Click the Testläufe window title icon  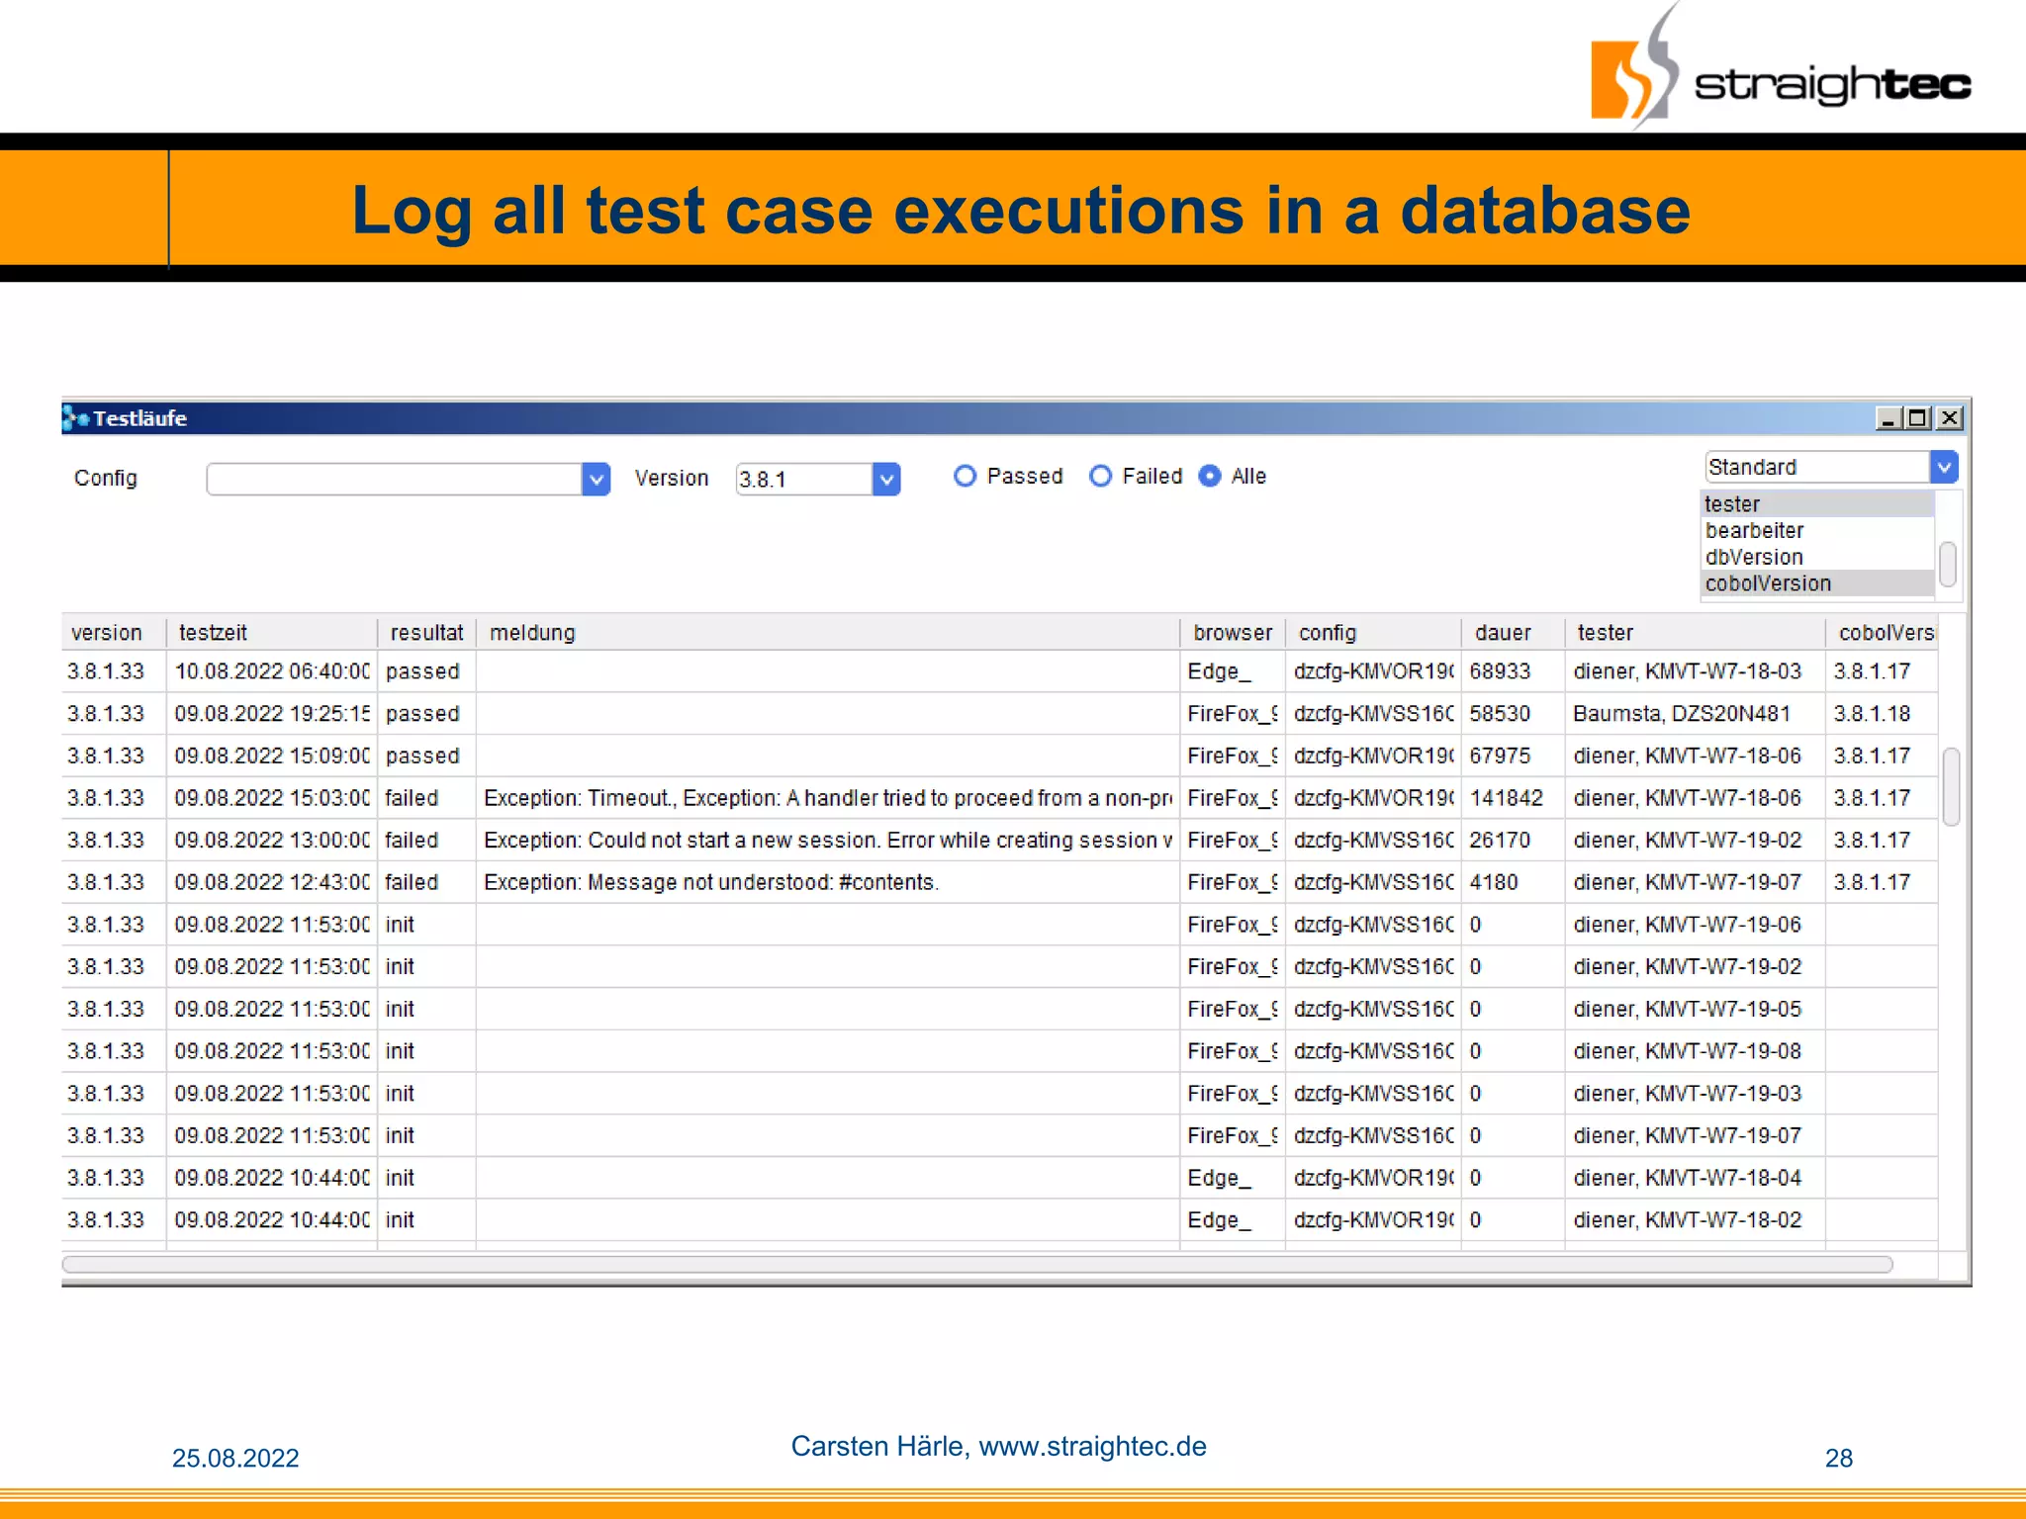(x=76, y=418)
